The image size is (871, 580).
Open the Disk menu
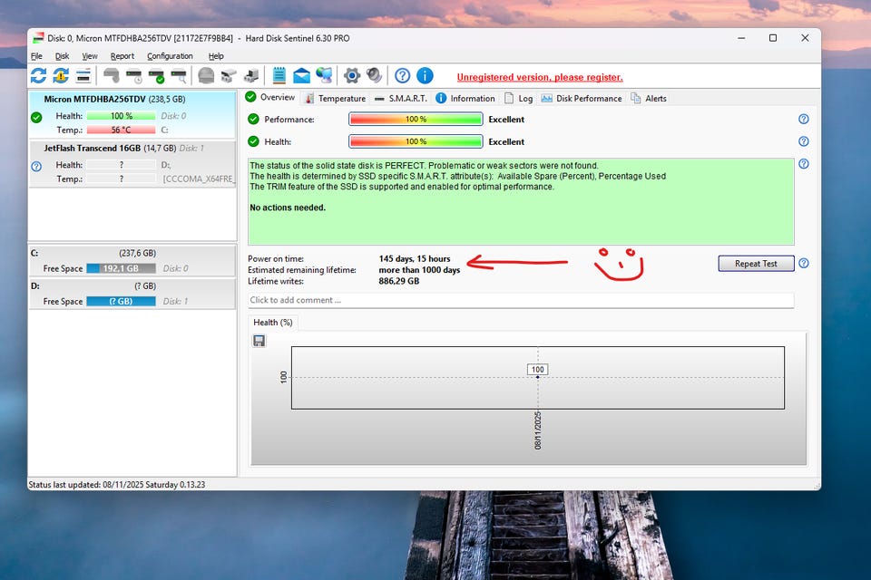click(x=63, y=56)
